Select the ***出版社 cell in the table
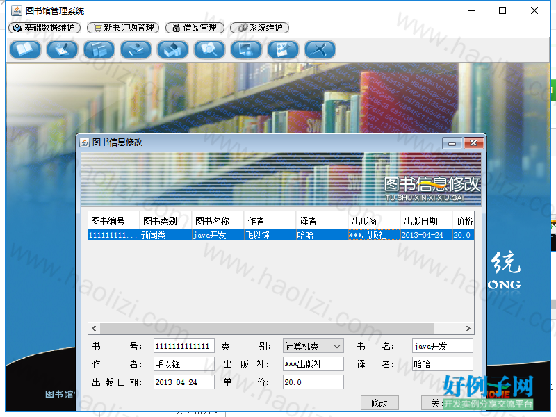 pyautogui.click(x=374, y=235)
